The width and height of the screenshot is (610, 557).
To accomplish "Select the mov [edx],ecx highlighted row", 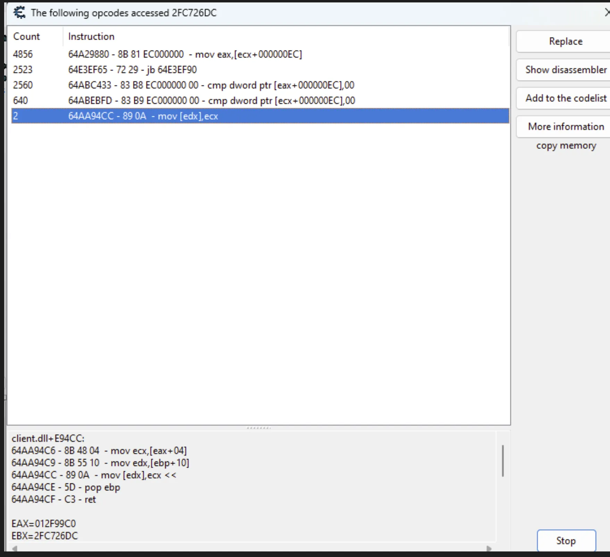I will point(143,116).
